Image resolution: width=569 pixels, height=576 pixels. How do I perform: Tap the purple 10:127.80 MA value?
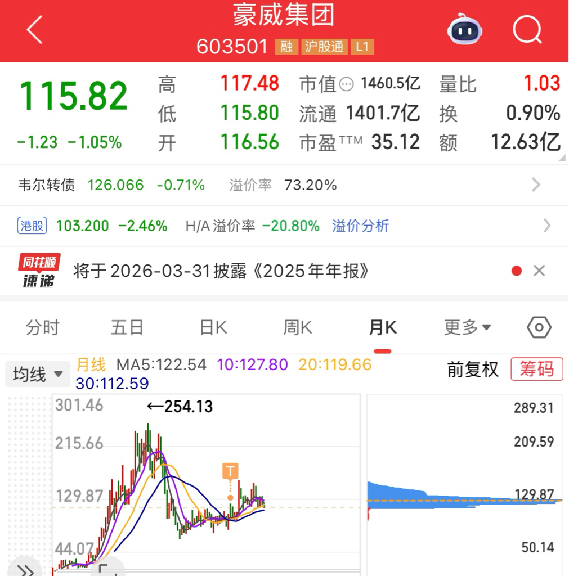(252, 364)
